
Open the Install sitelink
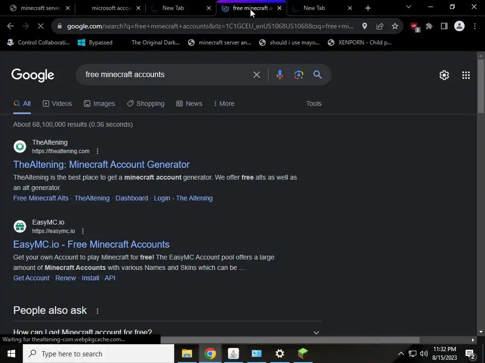[90, 278]
